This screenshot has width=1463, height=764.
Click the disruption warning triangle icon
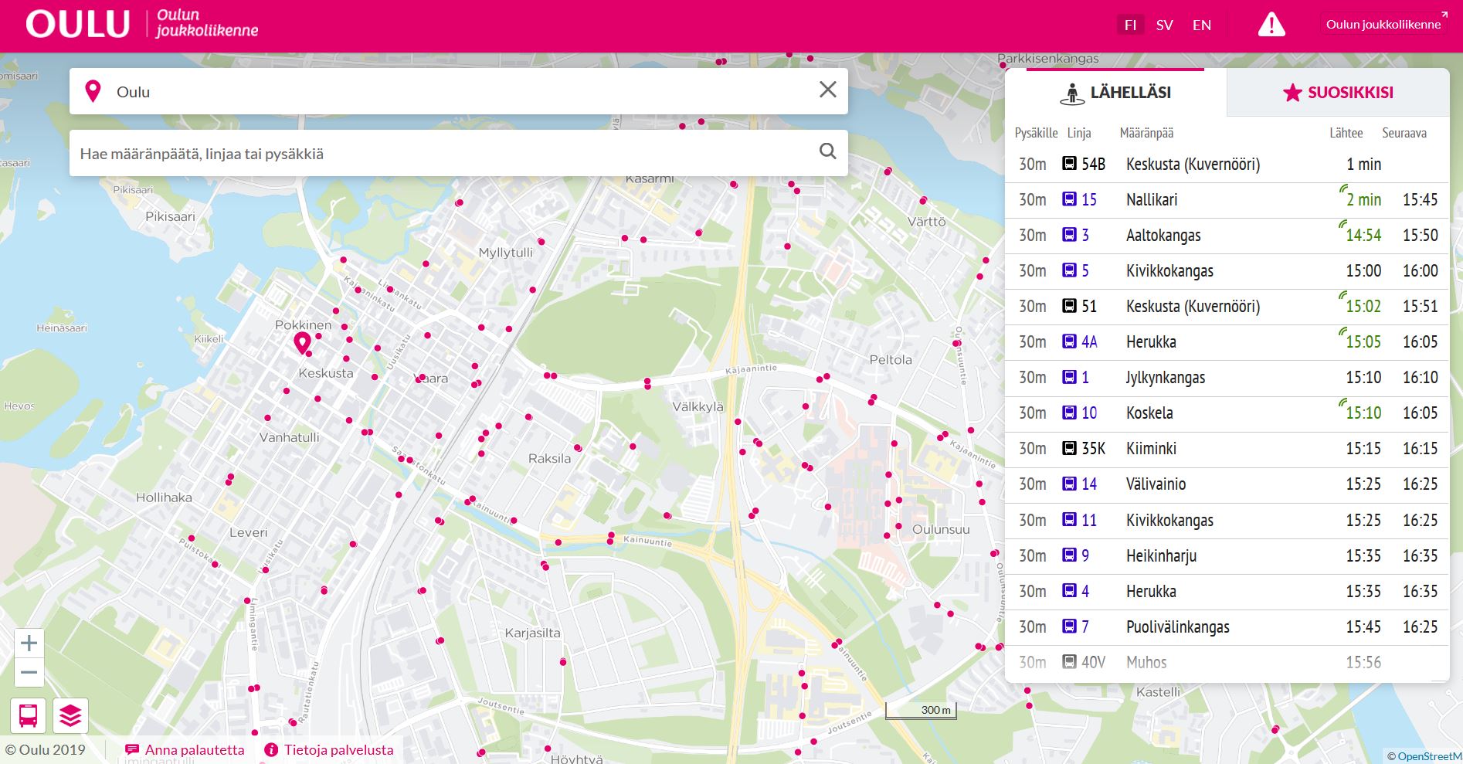(x=1271, y=25)
